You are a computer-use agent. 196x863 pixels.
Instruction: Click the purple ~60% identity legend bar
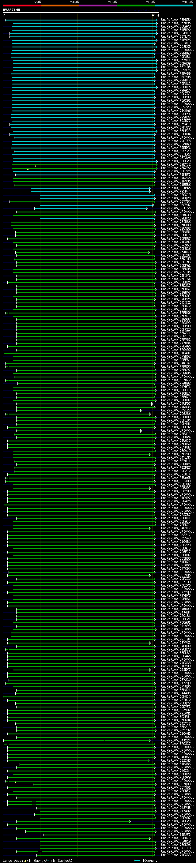pos(98,6)
